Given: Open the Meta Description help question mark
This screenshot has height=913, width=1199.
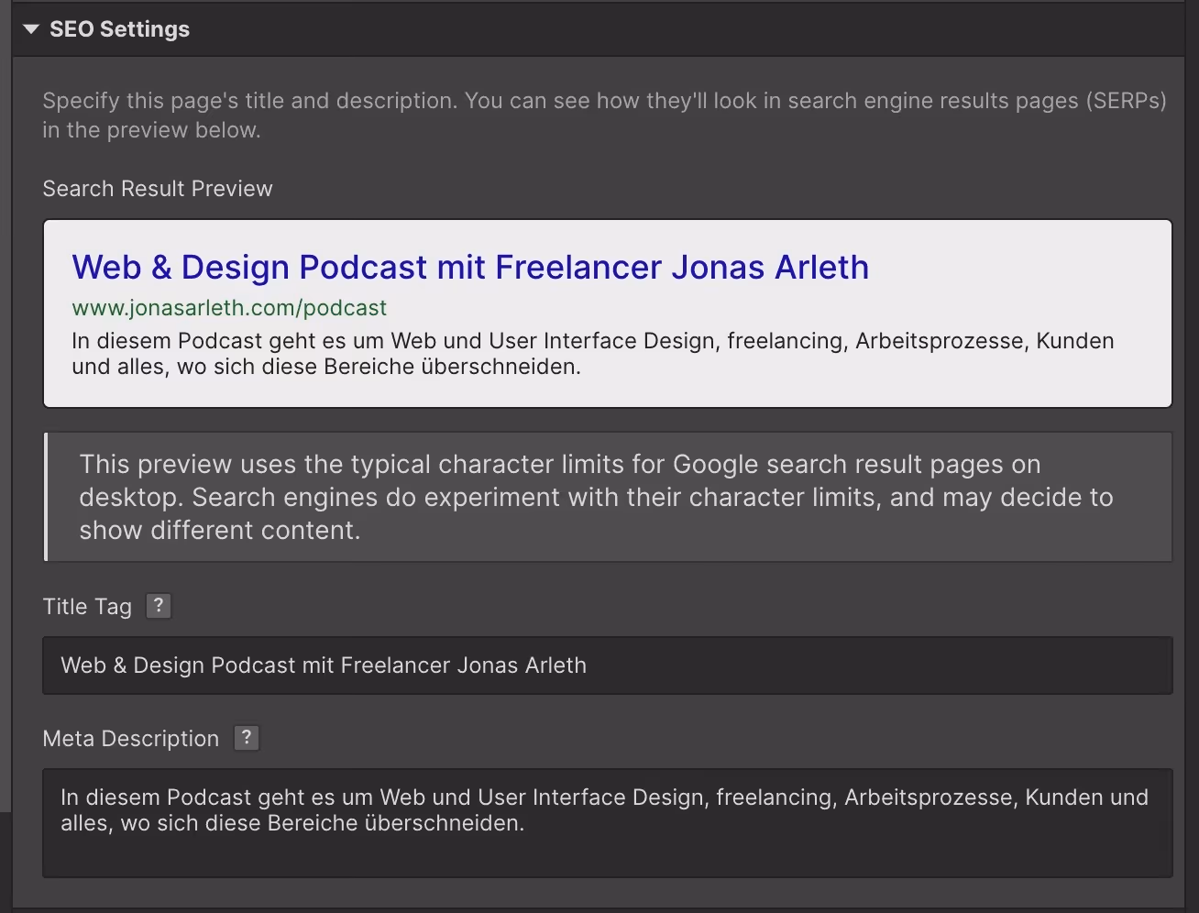Looking at the screenshot, I should [246, 737].
